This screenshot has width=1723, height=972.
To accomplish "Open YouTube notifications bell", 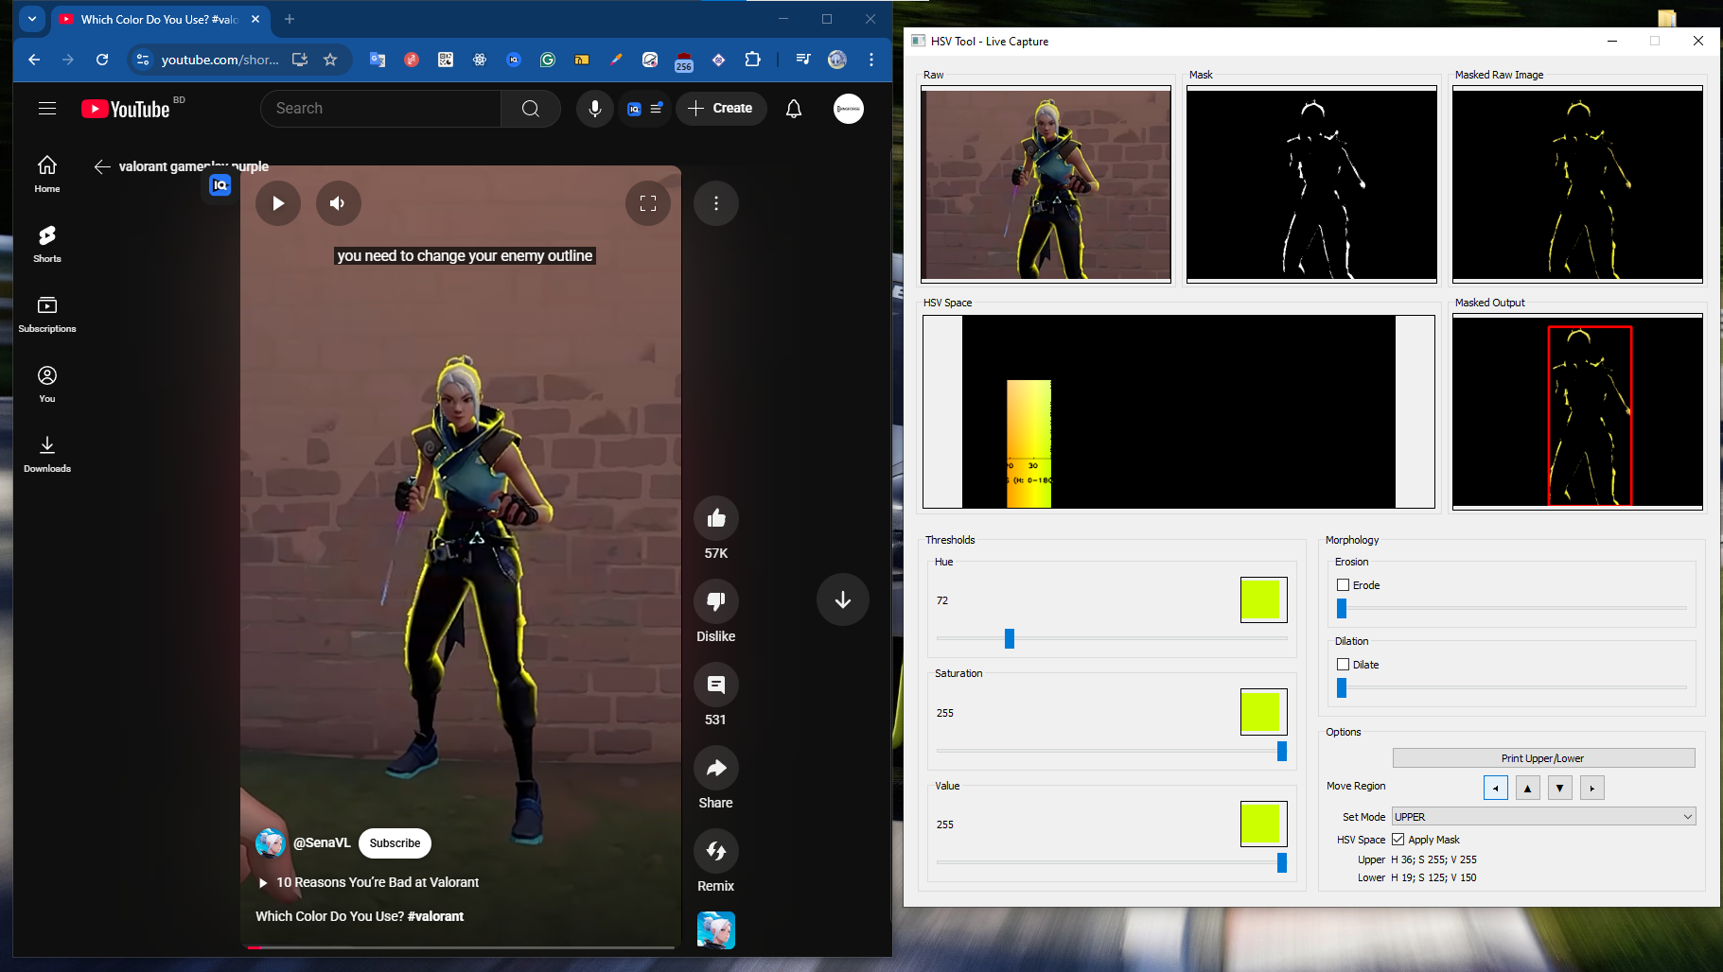I will coord(794,109).
